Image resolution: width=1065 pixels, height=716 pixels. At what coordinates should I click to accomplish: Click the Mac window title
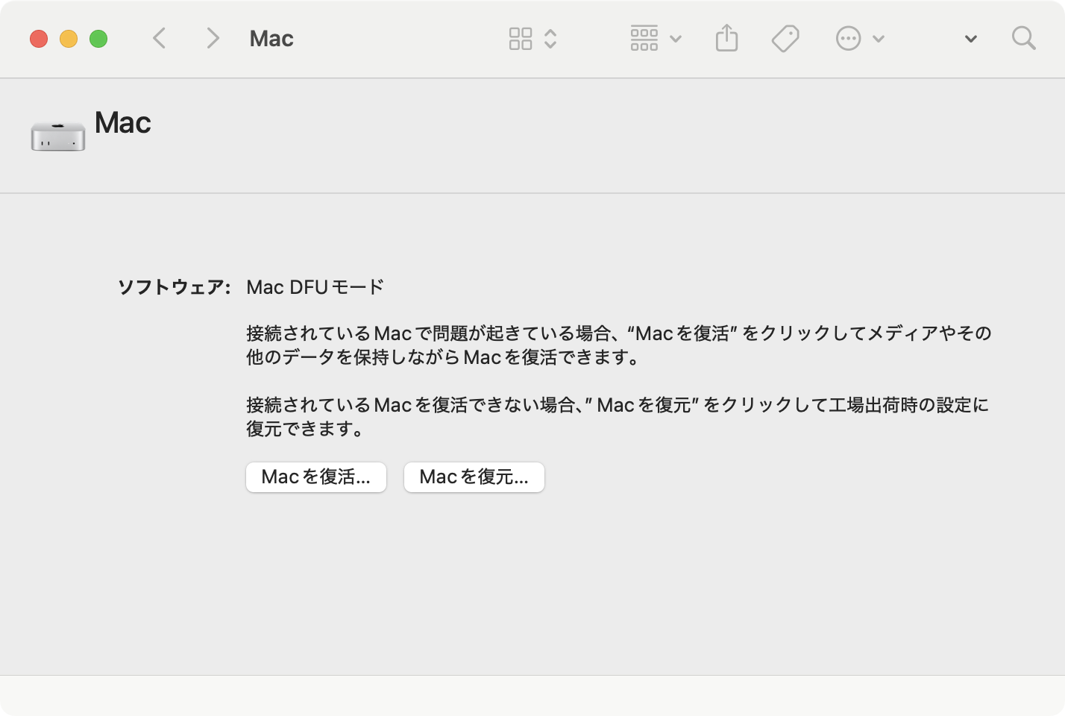(x=271, y=39)
